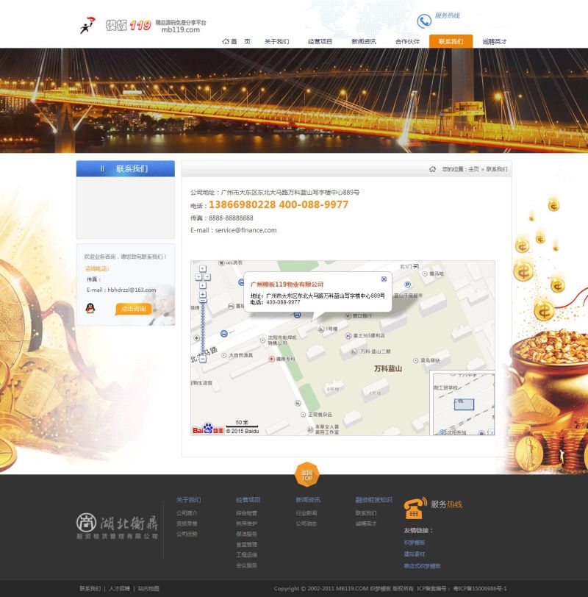Open footer link 会议服务
The width and height of the screenshot is (588, 597).
(247, 566)
